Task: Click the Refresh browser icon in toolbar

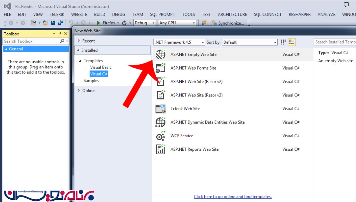Action: pyautogui.click(x=124, y=23)
